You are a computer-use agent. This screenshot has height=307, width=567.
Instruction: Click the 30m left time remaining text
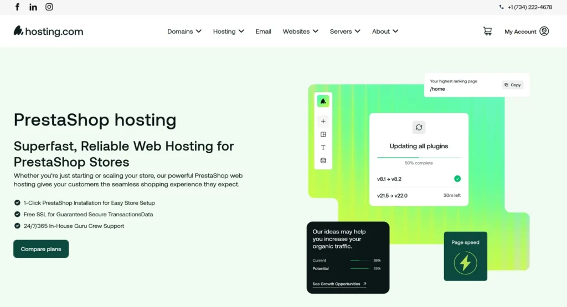(x=452, y=195)
